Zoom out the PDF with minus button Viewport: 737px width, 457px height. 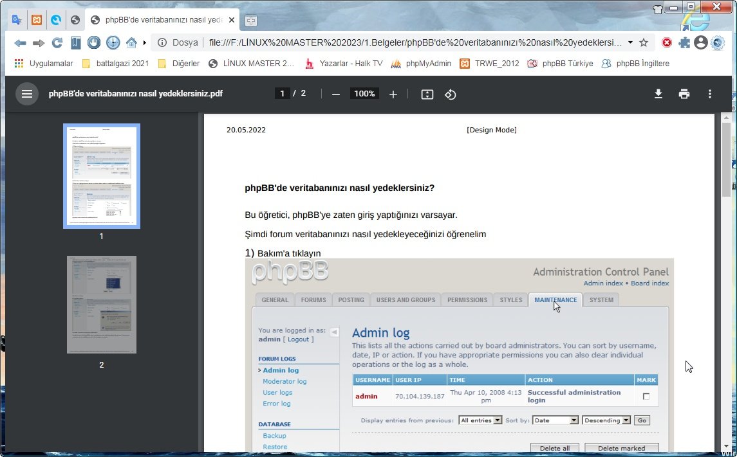(x=335, y=94)
